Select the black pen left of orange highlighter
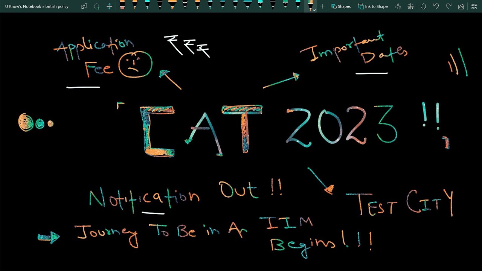The image size is (482, 271). click(160, 5)
